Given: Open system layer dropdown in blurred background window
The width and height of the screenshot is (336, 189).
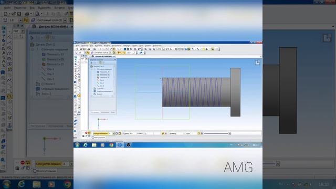Looking at the screenshot, I should tap(65, 20).
